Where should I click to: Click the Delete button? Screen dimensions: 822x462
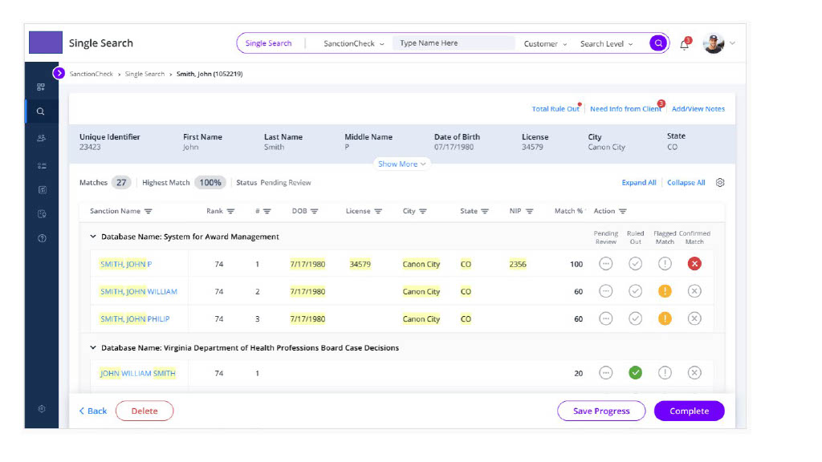pyautogui.click(x=144, y=411)
